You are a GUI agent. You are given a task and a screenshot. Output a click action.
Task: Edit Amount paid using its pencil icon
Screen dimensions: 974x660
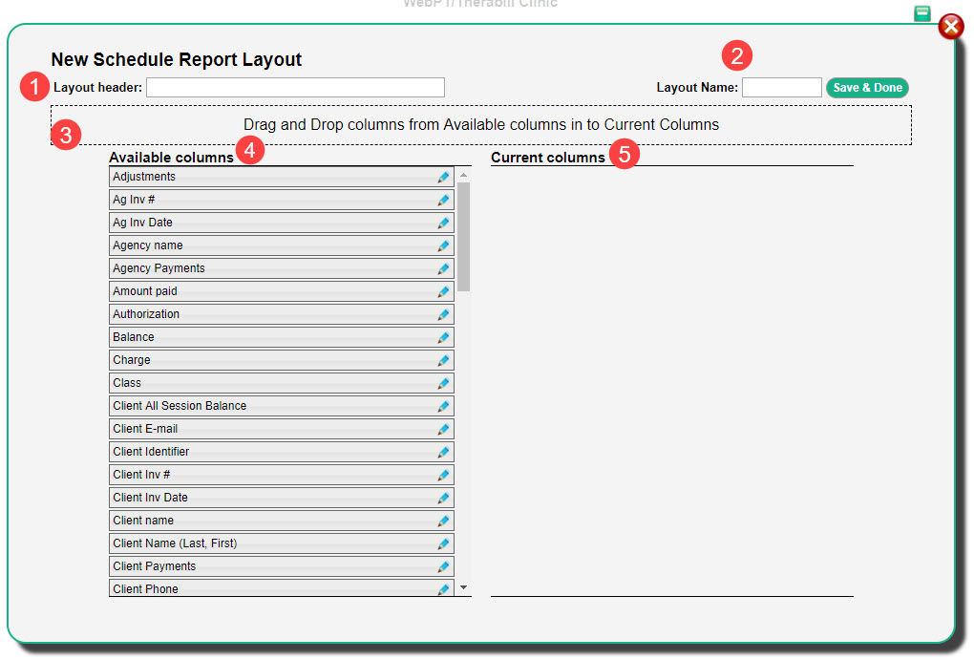tap(443, 292)
